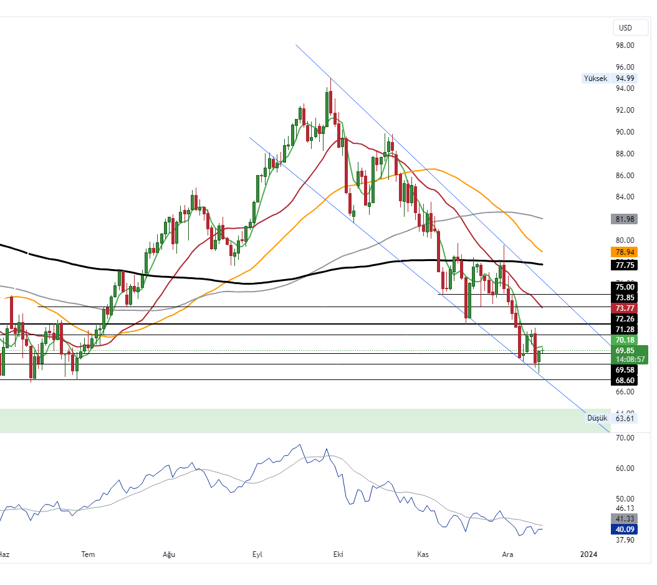Image resolution: width=657 pixels, height=585 pixels.
Task: Click the black 77.75 moving average label
Action: 625,265
